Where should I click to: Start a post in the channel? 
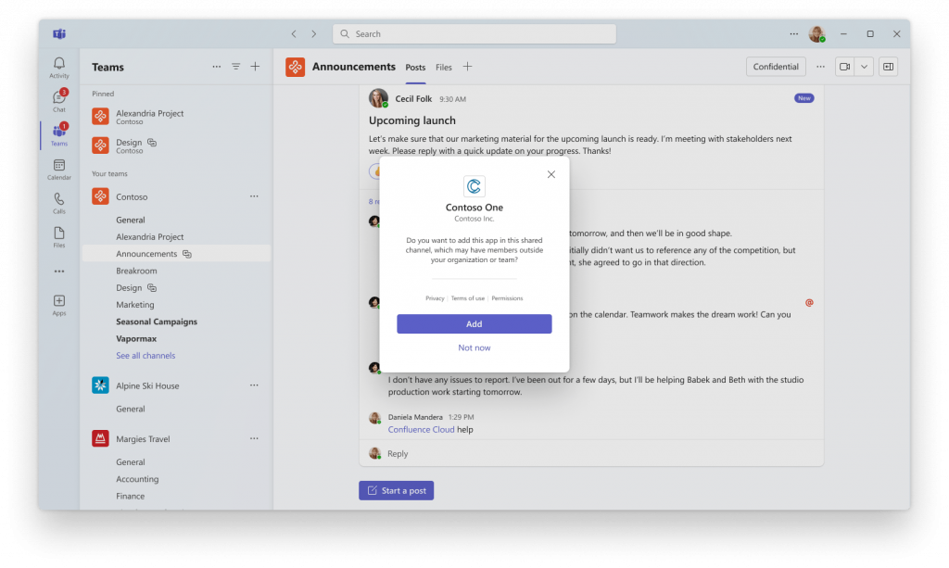(397, 490)
